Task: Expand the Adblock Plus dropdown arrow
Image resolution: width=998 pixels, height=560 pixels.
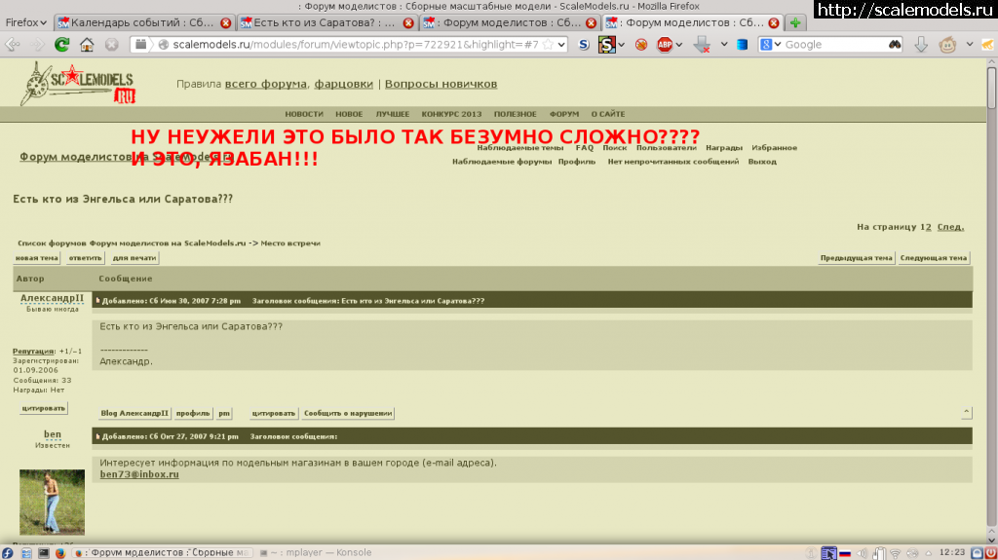Action: (679, 45)
